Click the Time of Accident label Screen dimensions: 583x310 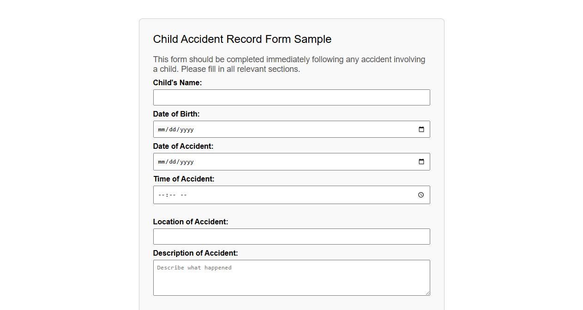tap(184, 179)
